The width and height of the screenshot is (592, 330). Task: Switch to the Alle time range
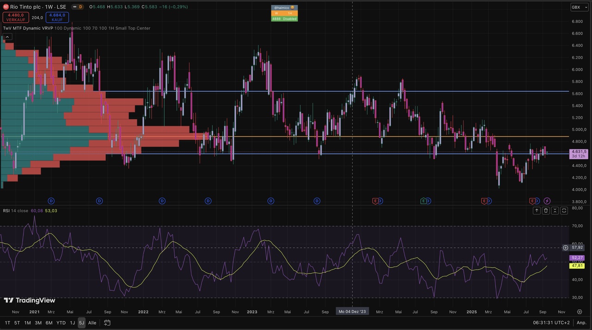[x=92, y=323]
